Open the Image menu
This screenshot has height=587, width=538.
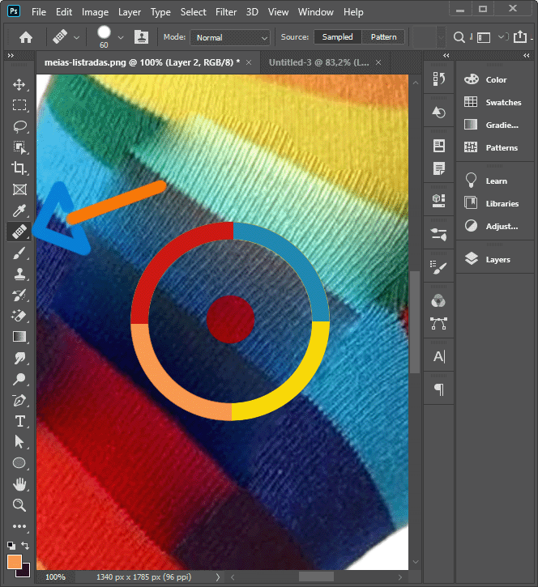tap(95, 12)
